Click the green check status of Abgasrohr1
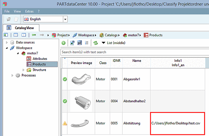Image resolution: width=209 pixels, height=136 pixels. tap(65, 79)
